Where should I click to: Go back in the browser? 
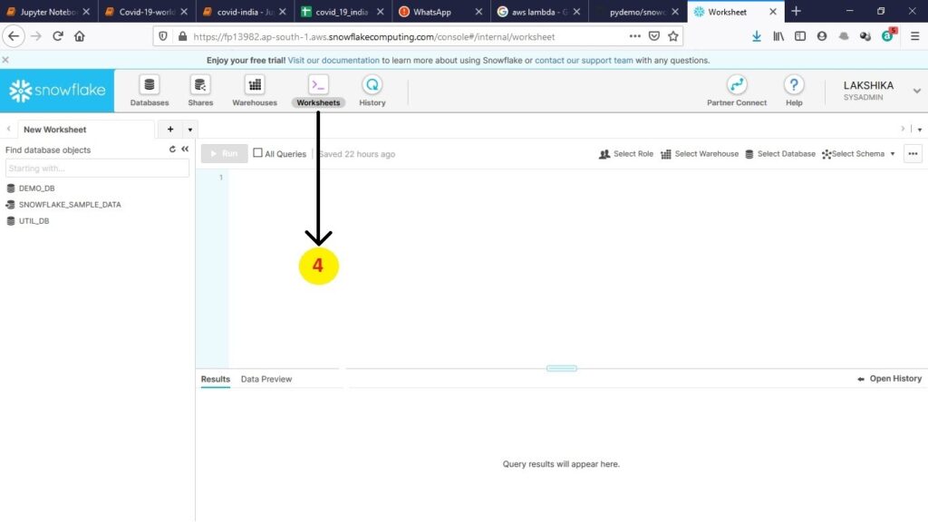tap(14, 36)
